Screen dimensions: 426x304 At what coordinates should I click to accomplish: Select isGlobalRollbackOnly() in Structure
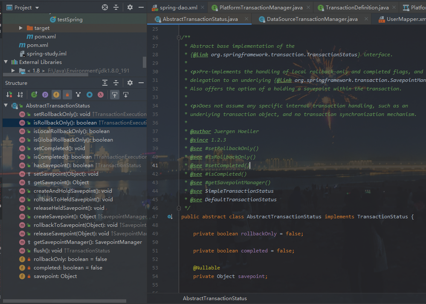pyautogui.click(x=73, y=140)
